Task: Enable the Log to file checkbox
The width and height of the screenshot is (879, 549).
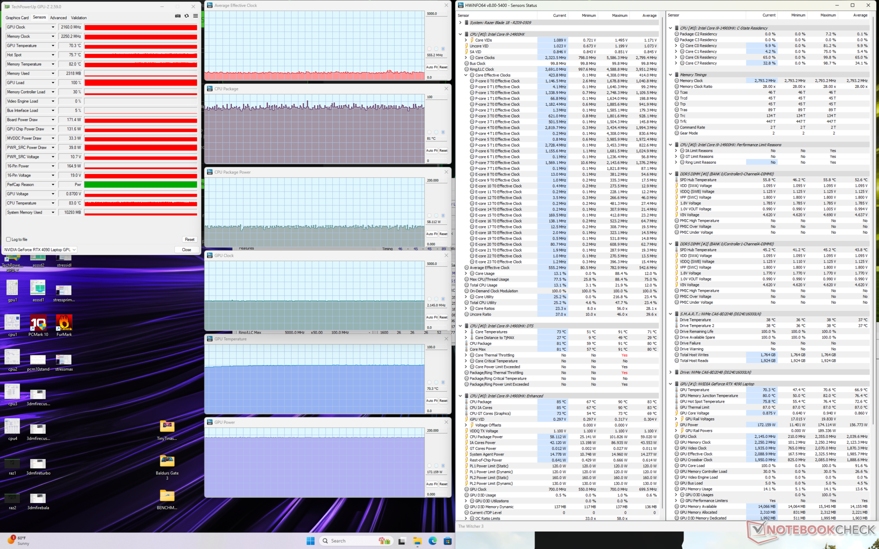Action: [x=8, y=239]
